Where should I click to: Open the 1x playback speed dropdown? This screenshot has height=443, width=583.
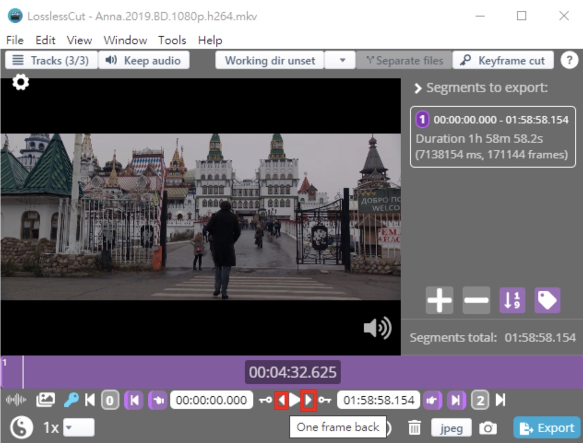coord(78,427)
